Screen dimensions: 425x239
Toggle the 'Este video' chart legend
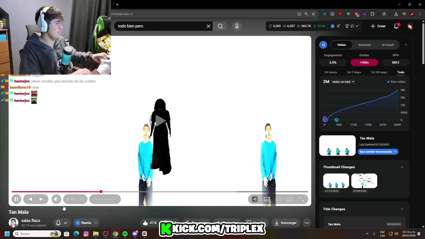(x=396, y=82)
